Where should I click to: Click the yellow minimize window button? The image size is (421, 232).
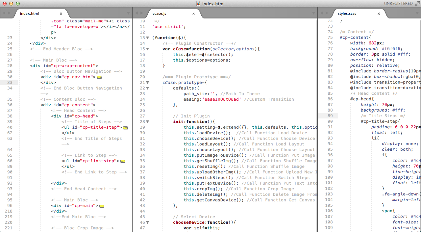(11, 4)
